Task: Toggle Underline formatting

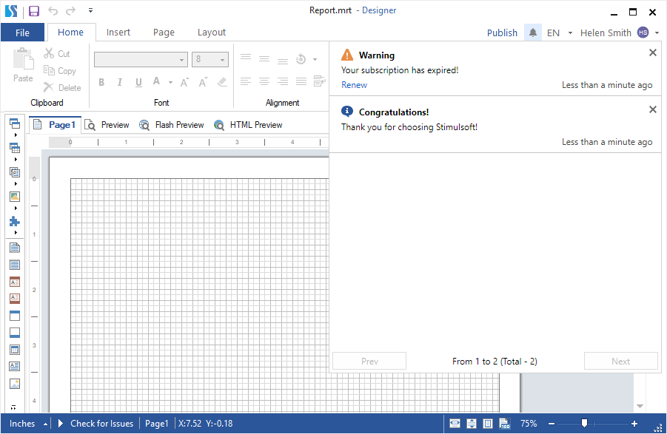Action: click(138, 82)
